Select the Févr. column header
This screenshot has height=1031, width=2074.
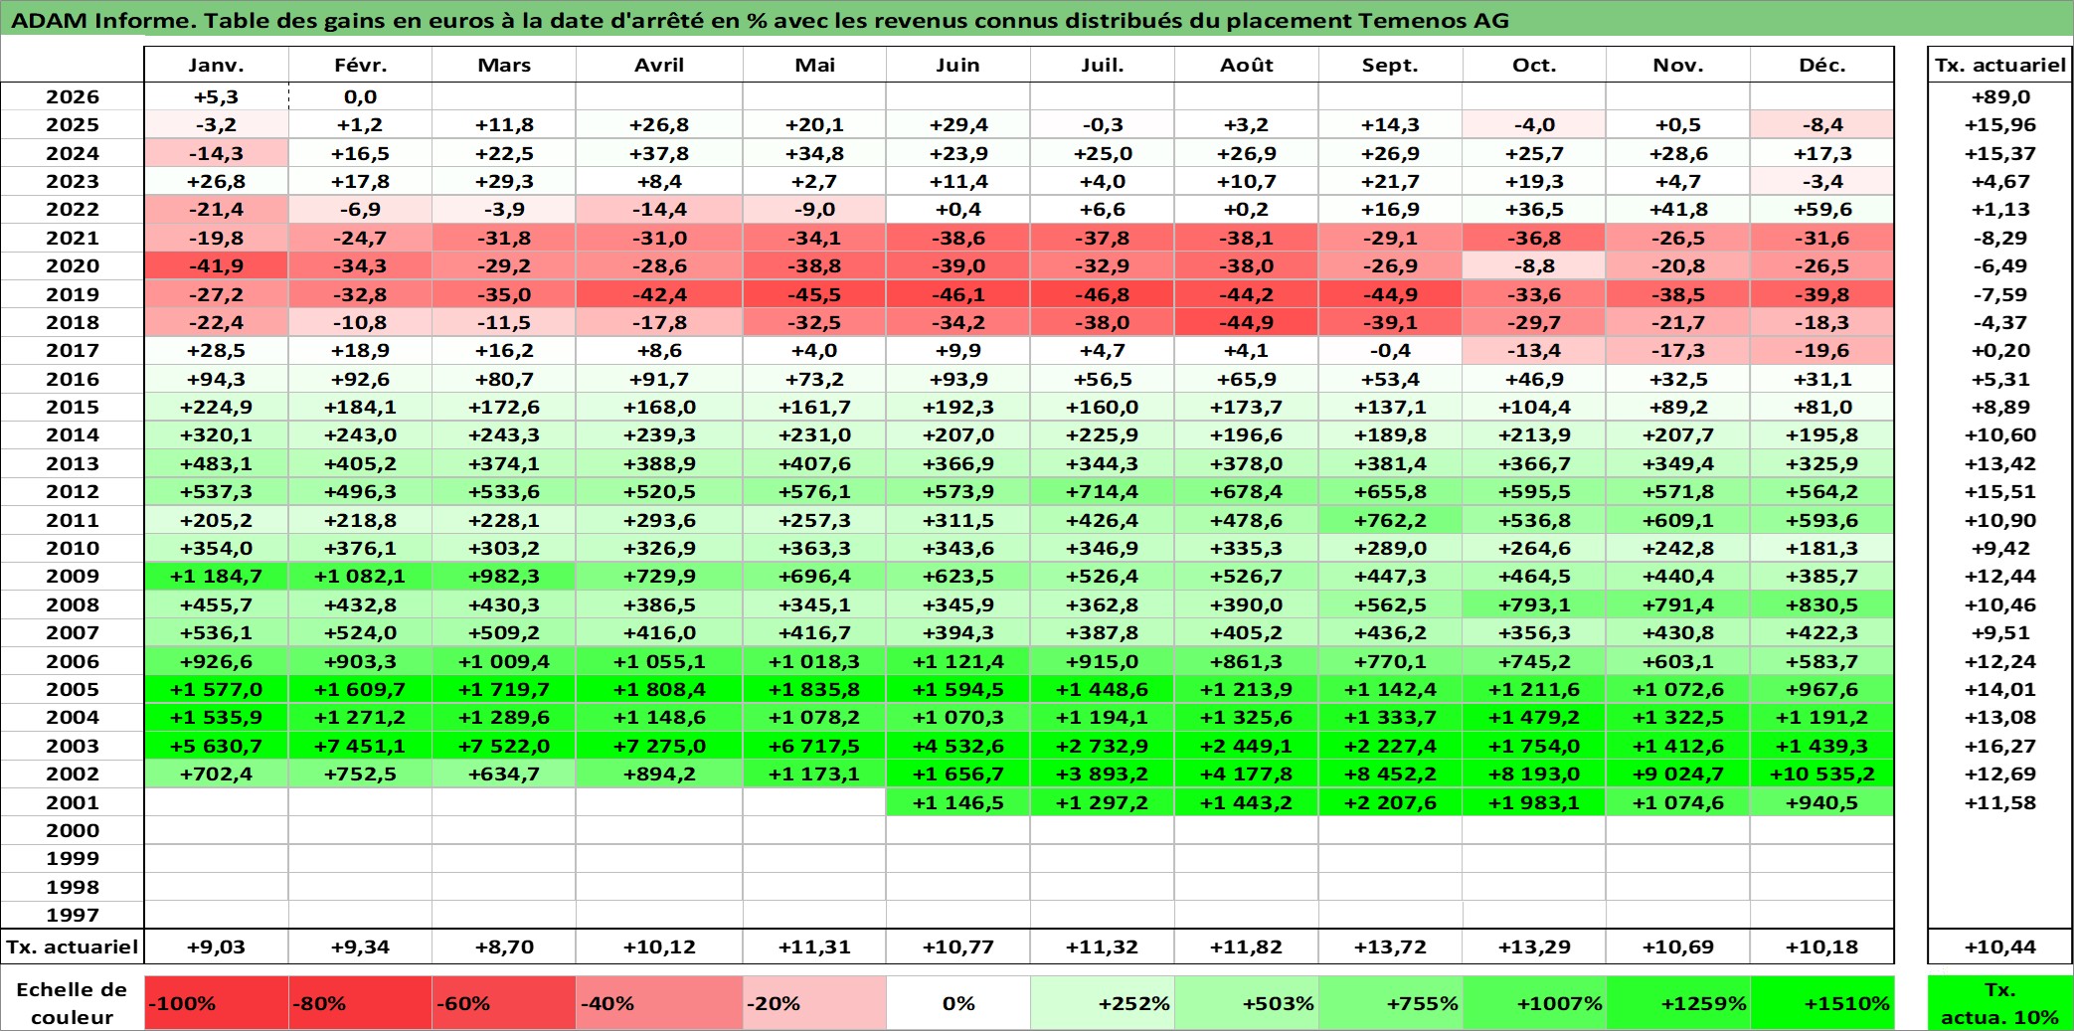tap(360, 65)
